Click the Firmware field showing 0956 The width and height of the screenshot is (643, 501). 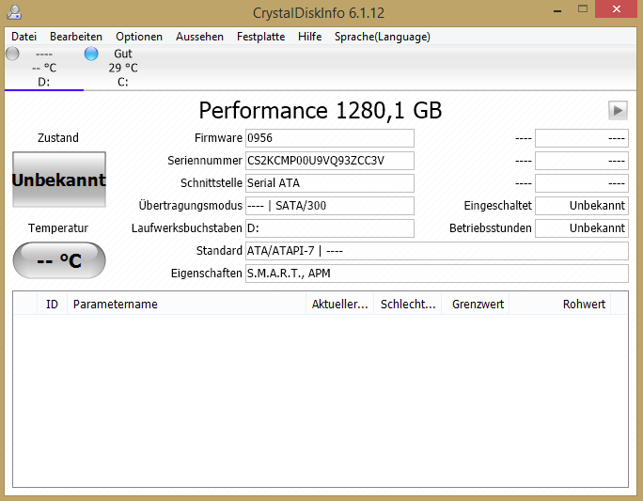coord(330,138)
